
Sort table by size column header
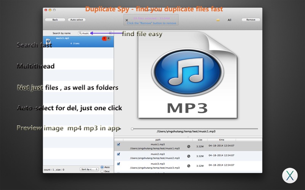click(200, 139)
